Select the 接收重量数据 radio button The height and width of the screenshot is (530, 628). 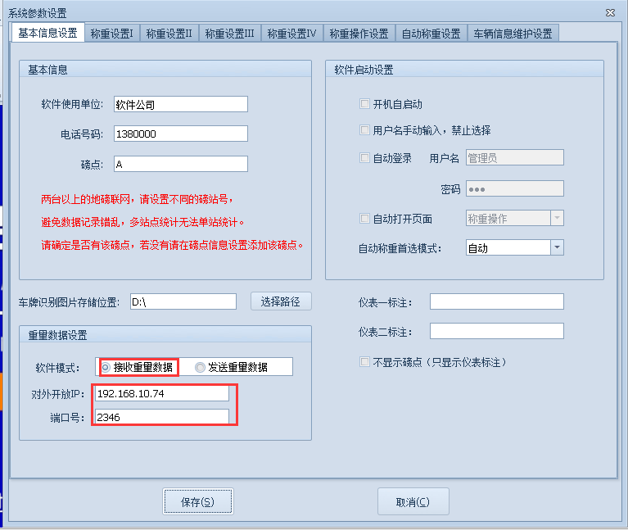[106, 368]
